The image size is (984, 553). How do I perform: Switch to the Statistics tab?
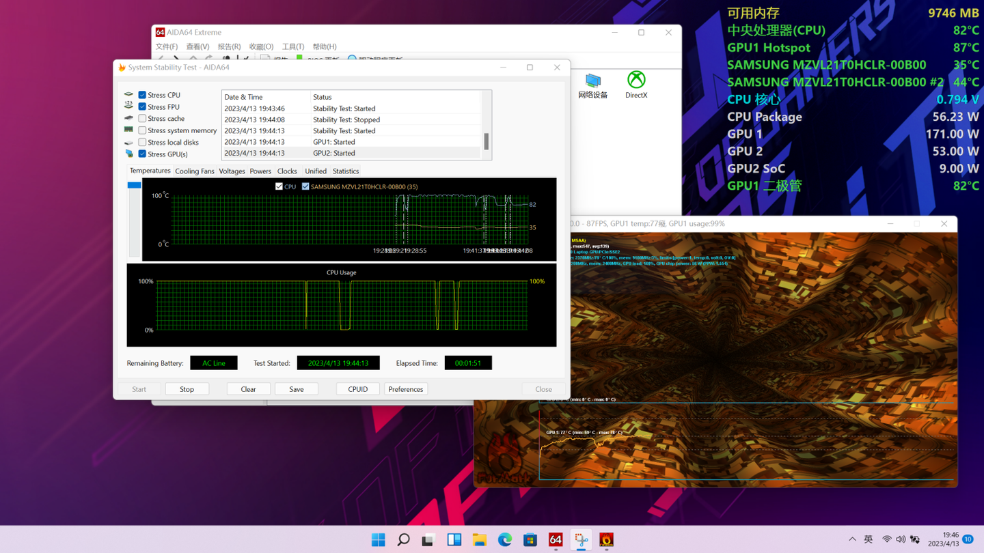[x=346, y=171]
